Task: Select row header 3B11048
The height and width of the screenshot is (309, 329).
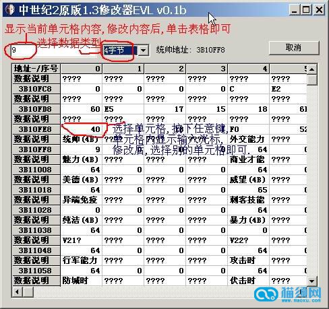Action: click(x=36, y=250)
